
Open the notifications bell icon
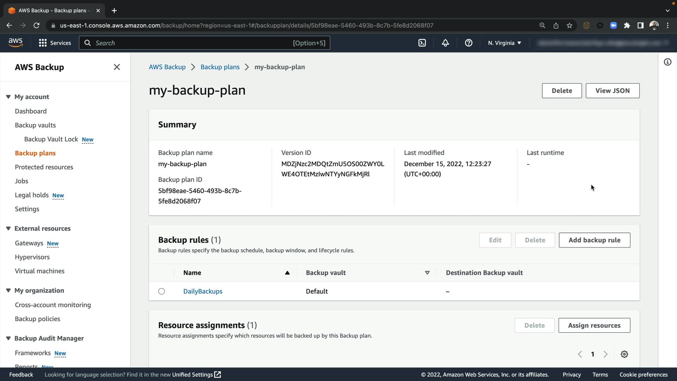click(x=445, y=43)
